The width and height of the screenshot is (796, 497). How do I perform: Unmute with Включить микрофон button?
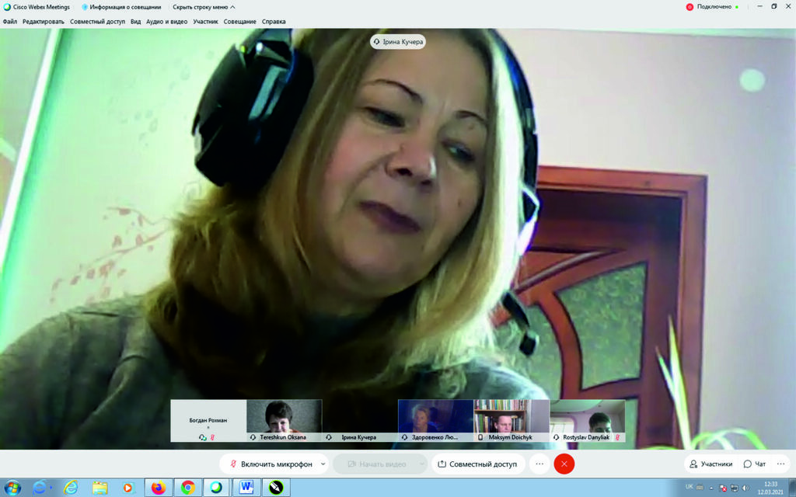269,464
